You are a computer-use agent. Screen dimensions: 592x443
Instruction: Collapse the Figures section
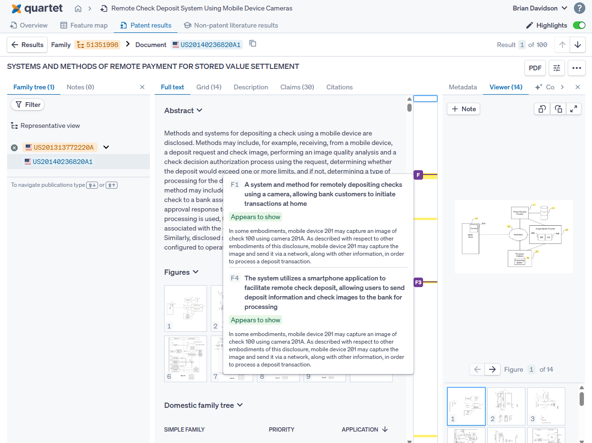(x=195, y=272)
